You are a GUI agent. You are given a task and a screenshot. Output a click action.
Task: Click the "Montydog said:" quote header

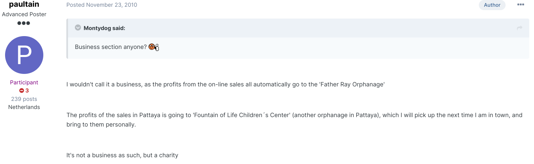[104, 28]
